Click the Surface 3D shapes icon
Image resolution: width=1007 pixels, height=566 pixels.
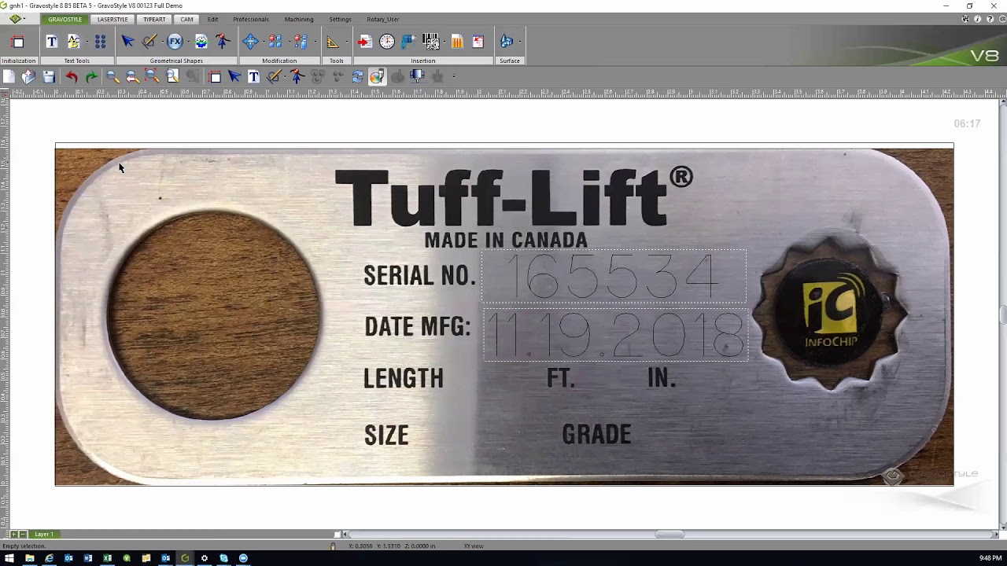point(507,42)
